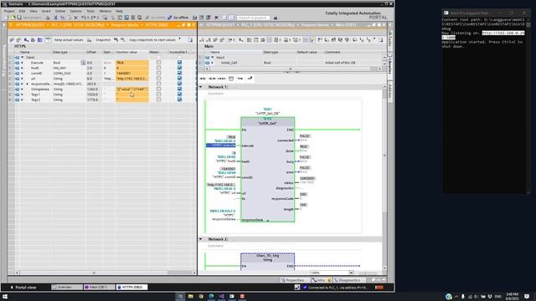Check the Retain box for connID row

pyautogui.click(x=158, y=73)
